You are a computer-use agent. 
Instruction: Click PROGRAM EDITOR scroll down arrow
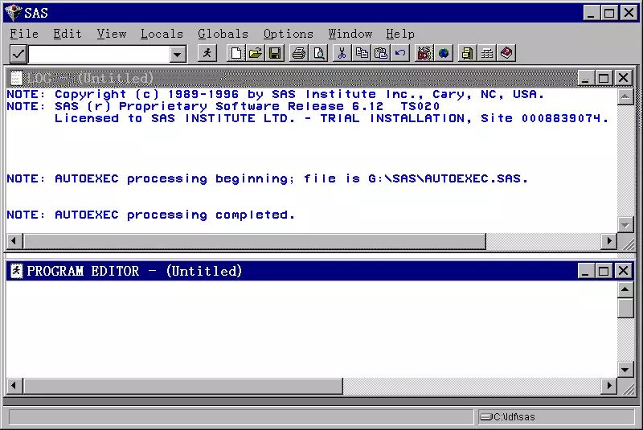(x=625, y=370)
